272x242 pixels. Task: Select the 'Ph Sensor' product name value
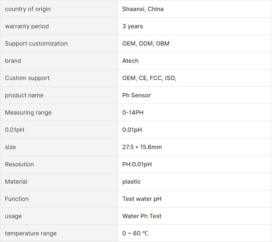[136, 95]
